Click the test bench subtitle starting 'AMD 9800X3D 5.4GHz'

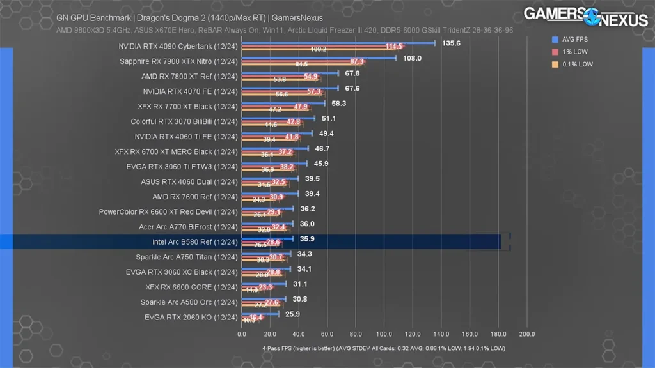tap(285, 31)
